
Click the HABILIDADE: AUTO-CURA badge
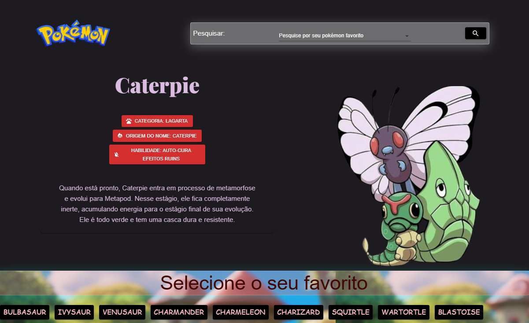pos(157,154)
